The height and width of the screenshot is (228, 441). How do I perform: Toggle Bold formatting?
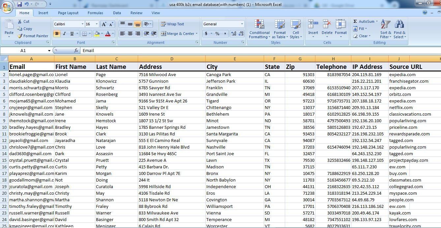click(x=57, y=34)
